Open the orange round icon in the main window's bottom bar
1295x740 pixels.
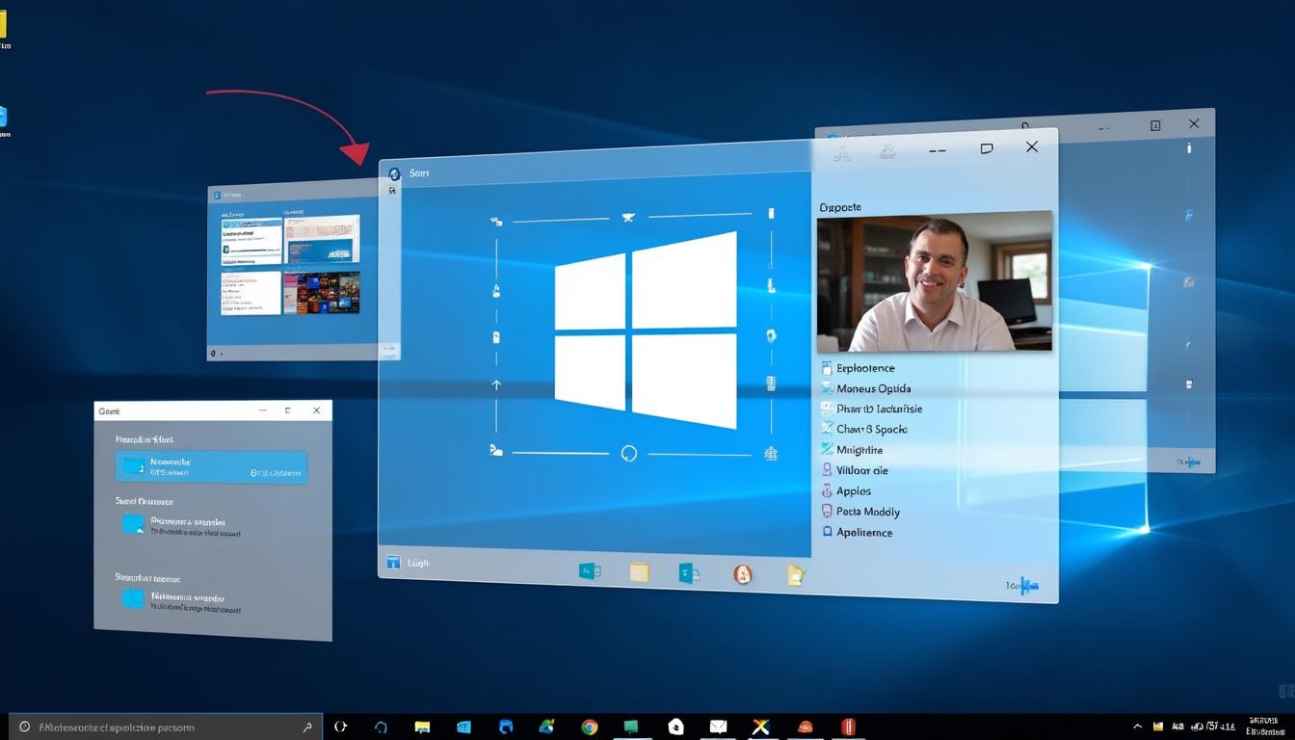coord(742,574)
